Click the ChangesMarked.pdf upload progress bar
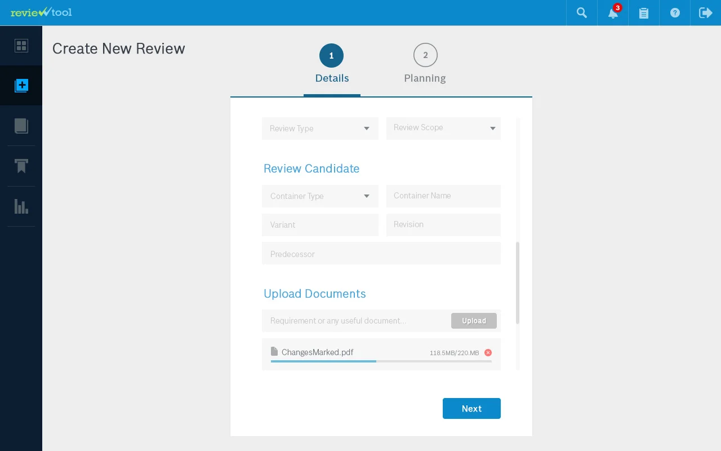The height and width of the screenshot is (451, 721). [x=381, y=361]
